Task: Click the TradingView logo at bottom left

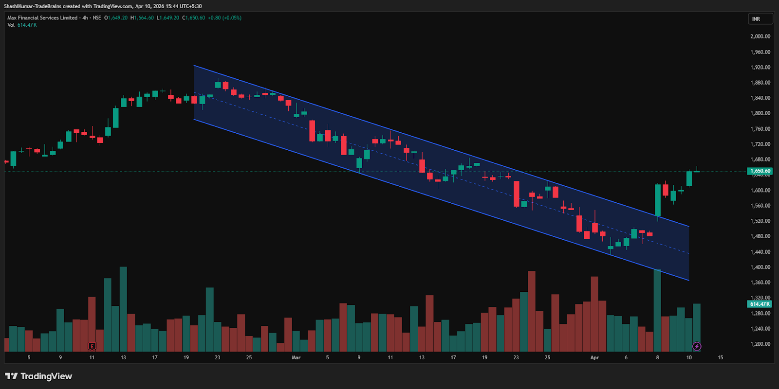Action: [38, 376]
